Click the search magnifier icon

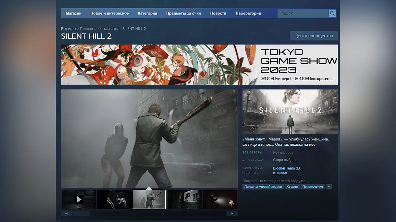click(332, 13)
